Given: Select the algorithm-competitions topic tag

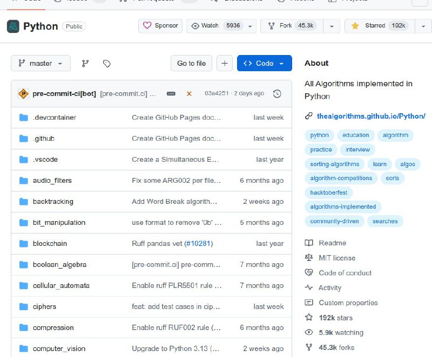Looking at the screenshot, I should [341, 178].
